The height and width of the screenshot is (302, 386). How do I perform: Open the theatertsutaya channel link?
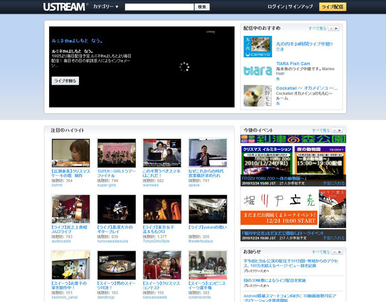coord(200,241)
